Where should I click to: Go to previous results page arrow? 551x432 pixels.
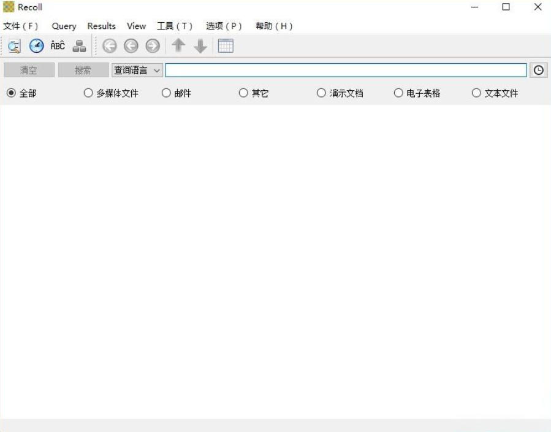[x=131, y=46]
